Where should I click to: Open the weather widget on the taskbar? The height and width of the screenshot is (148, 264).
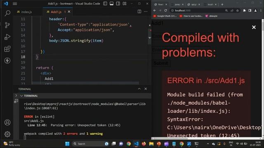coord(12,143)
